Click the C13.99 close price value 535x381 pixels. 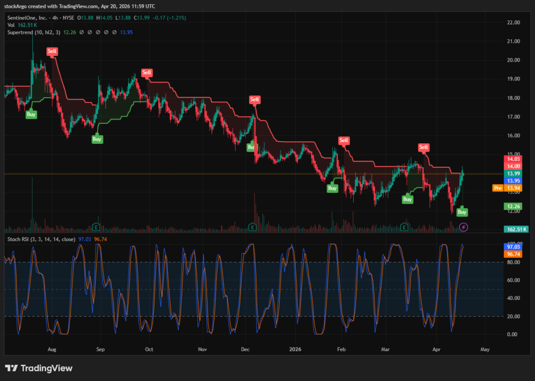click(142, 18)
